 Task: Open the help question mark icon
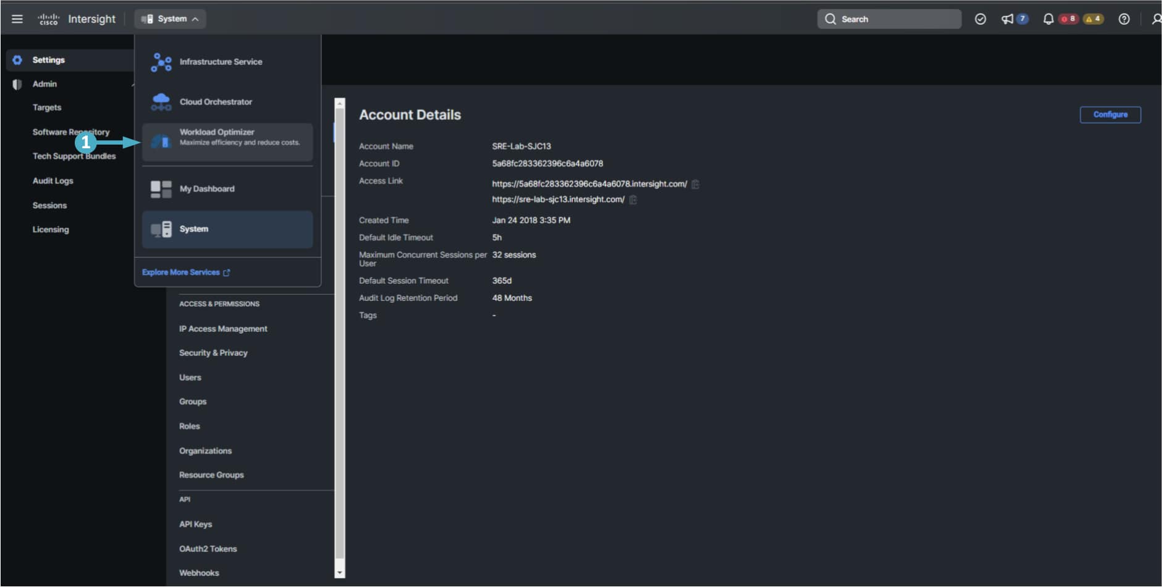click(1124, 19)
